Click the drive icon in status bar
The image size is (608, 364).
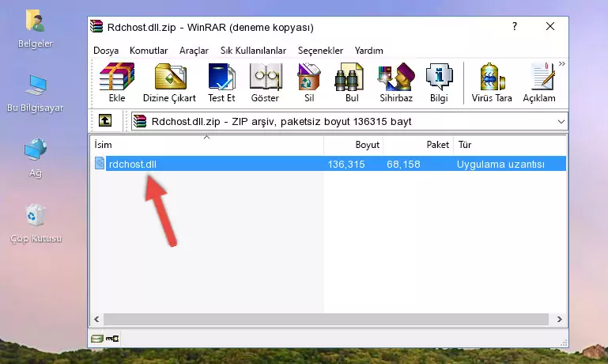pos(97,339)
